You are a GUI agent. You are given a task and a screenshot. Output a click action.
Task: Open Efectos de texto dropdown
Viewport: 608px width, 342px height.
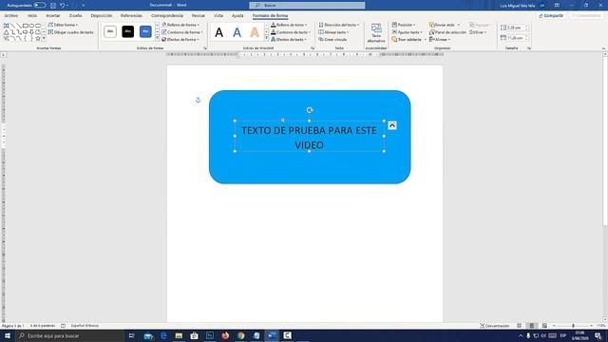pyautogui.click(x=289, y=40)
